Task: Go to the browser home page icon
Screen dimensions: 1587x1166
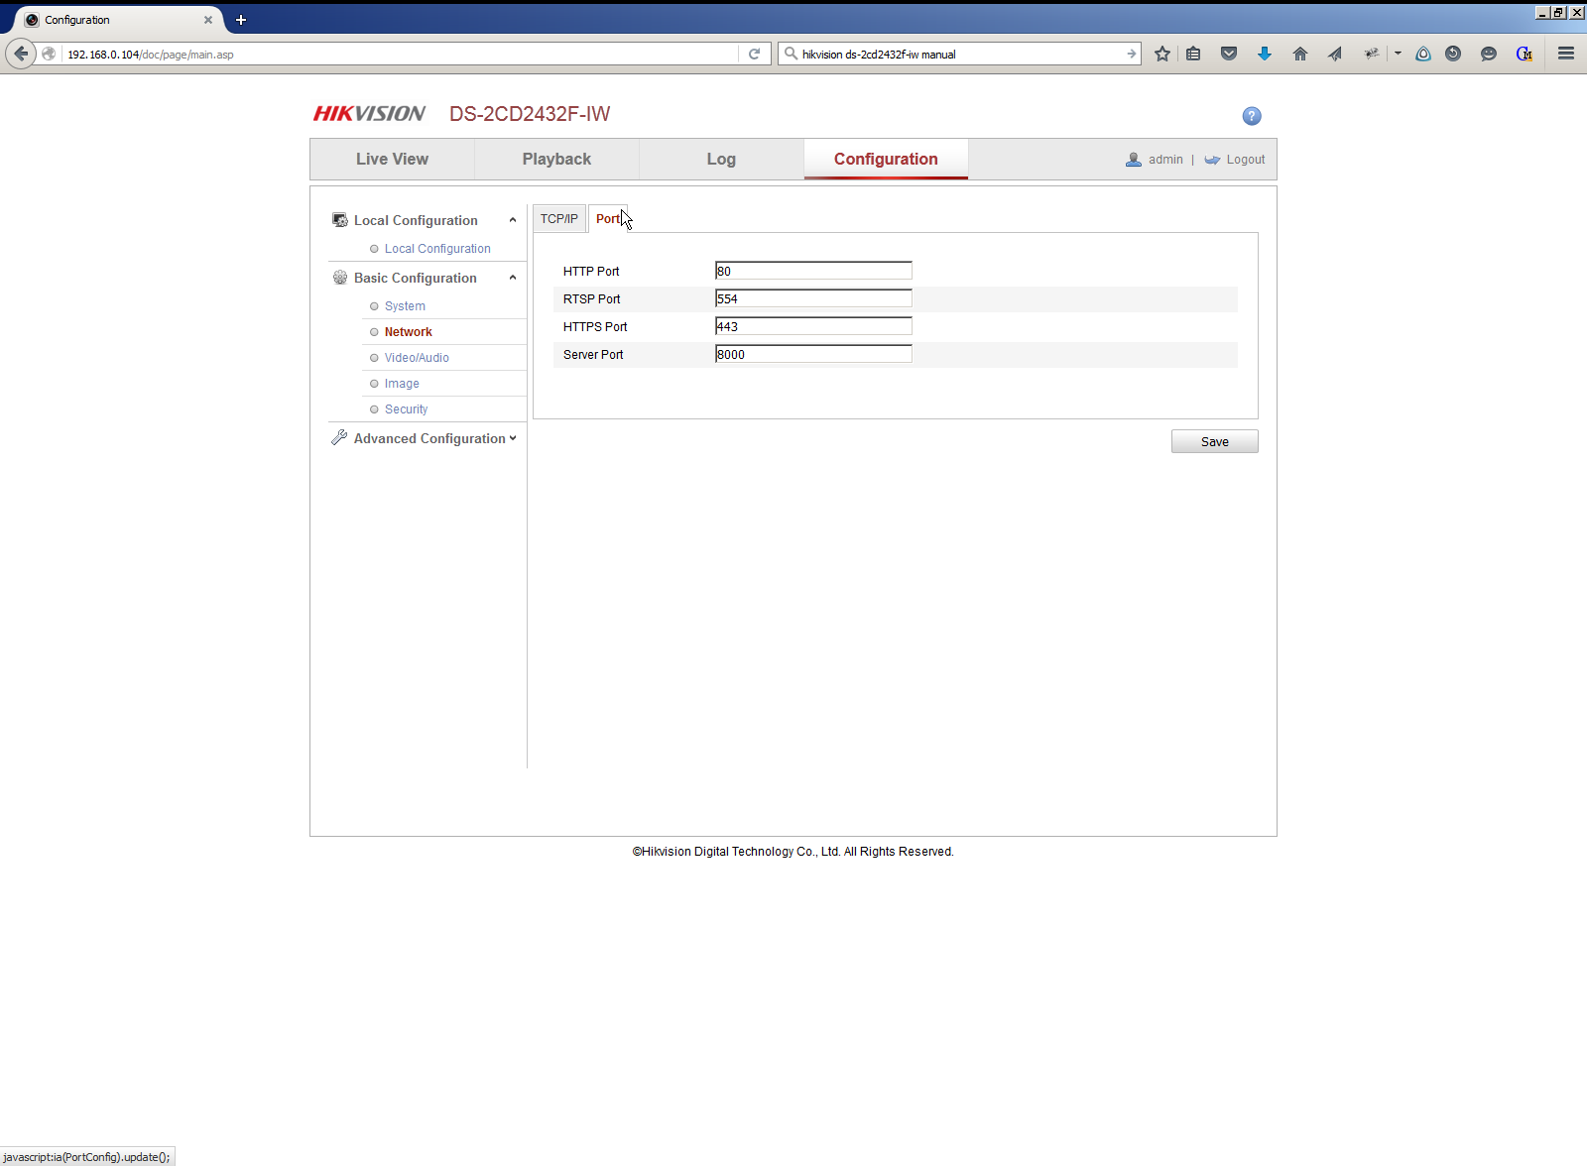Action: pos(1300,54)
